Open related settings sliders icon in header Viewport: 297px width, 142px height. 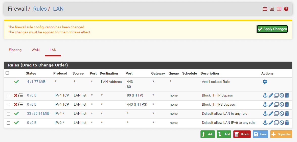click(265, 9)
